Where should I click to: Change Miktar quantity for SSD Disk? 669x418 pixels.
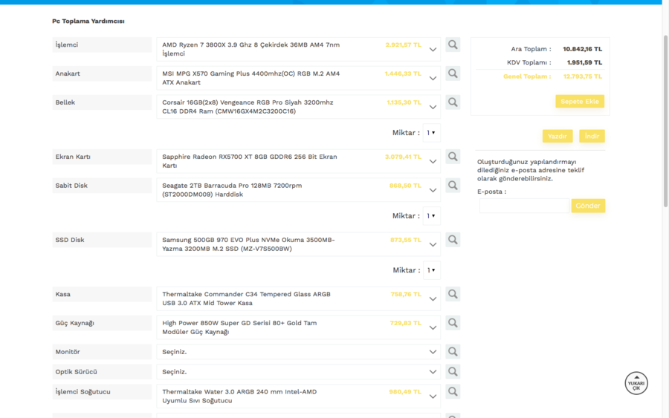point(431,270)
